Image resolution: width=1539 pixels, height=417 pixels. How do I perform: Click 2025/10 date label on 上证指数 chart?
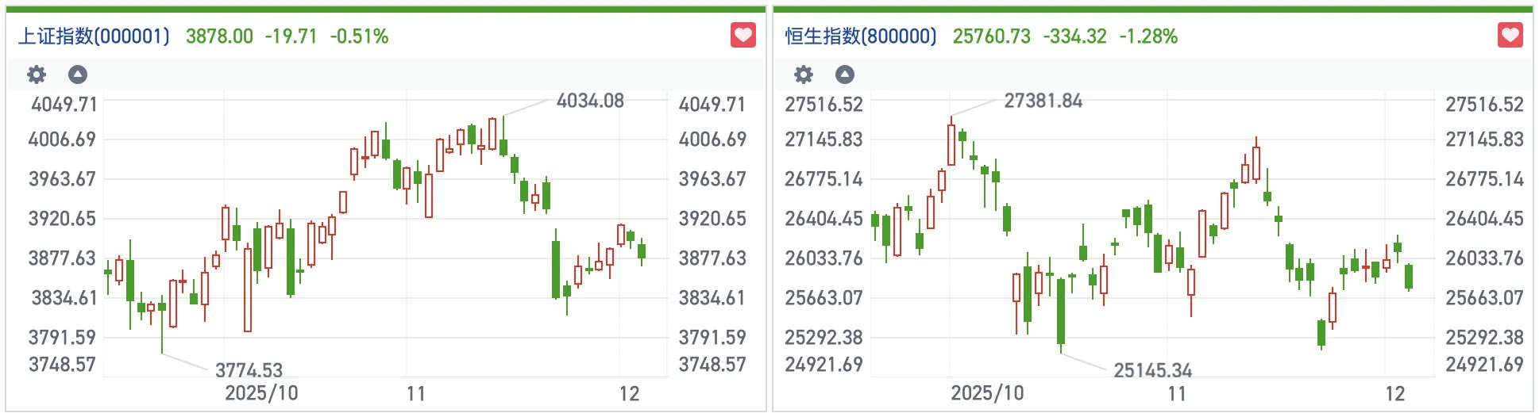pos(261,393)
